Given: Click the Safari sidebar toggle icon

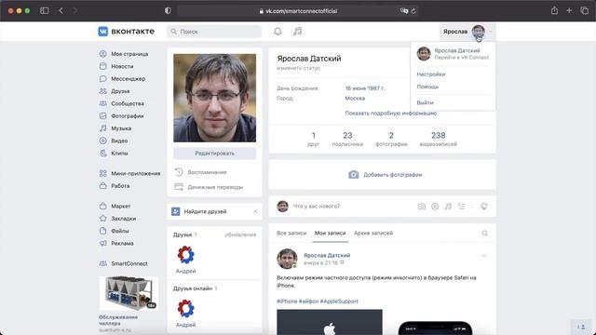Looking at the screenshot, I should (x=45, y=10).
